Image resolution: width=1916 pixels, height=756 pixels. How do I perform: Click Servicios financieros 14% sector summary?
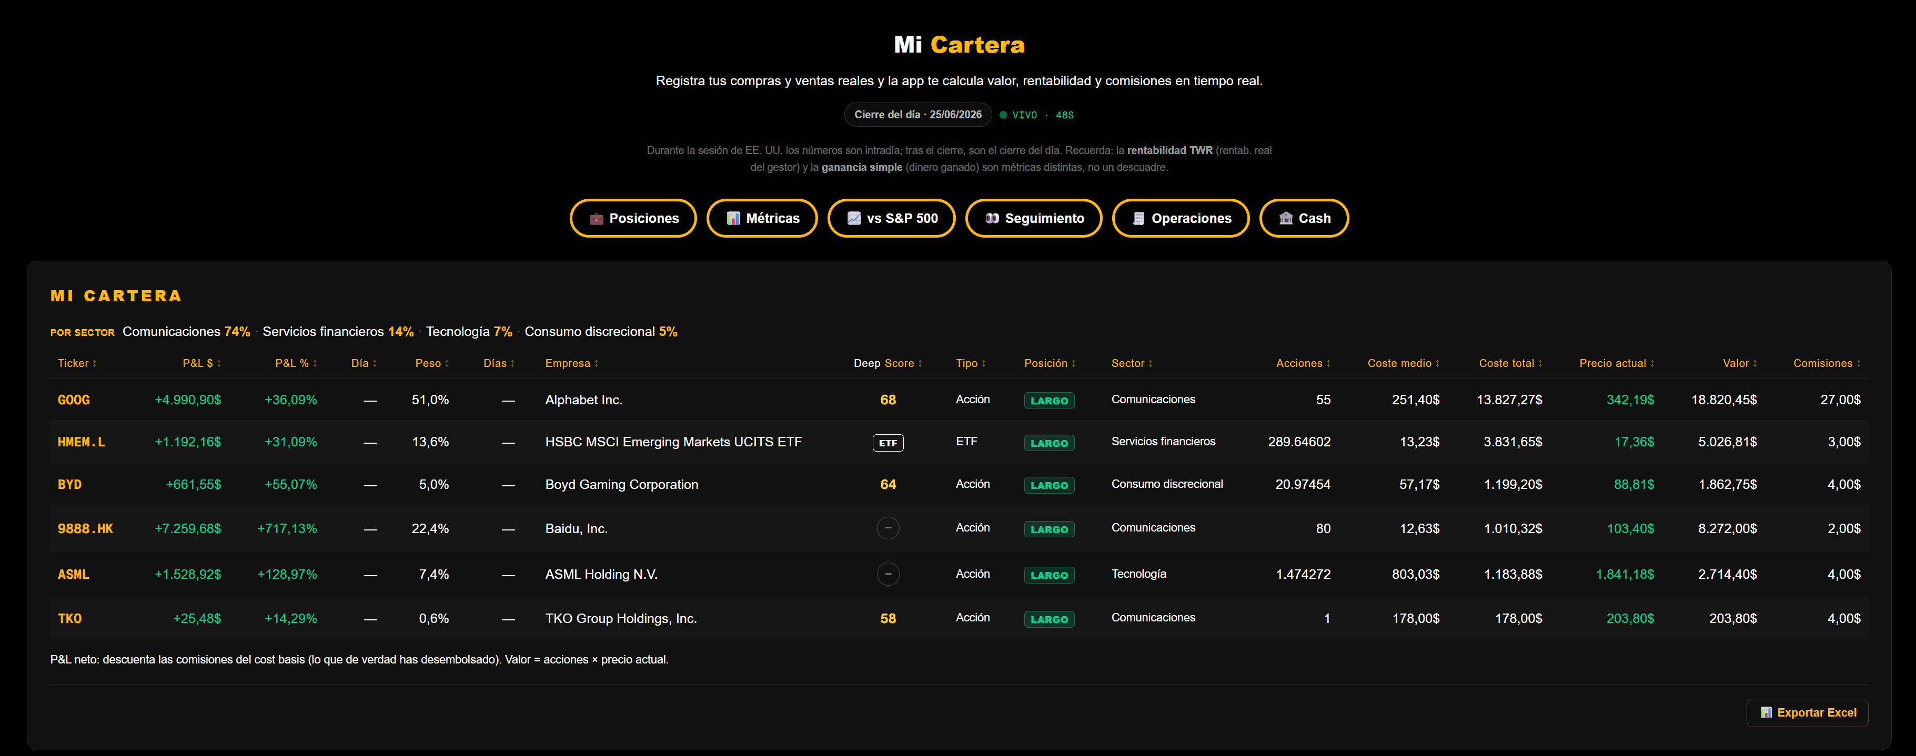click(x=338, y=332)
